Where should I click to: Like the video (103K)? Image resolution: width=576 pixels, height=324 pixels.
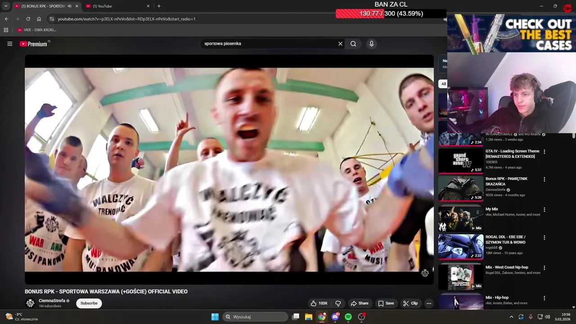point(319,303)
